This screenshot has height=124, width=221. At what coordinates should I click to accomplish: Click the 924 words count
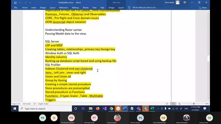[27, 104]
